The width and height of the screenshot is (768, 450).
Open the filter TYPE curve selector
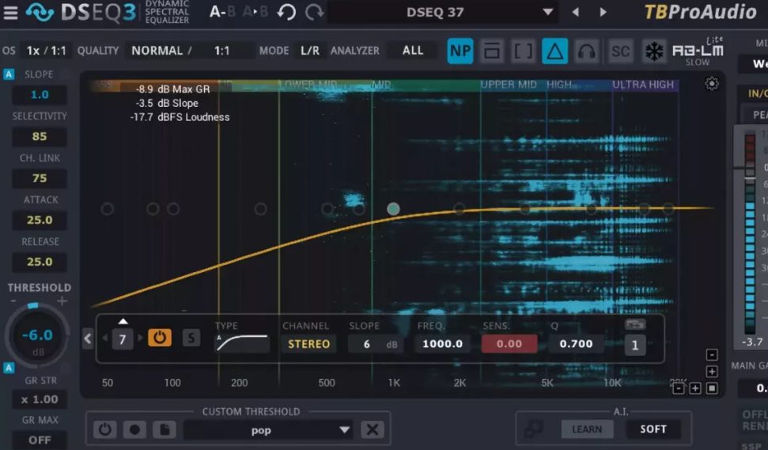[x=242, y=343]
